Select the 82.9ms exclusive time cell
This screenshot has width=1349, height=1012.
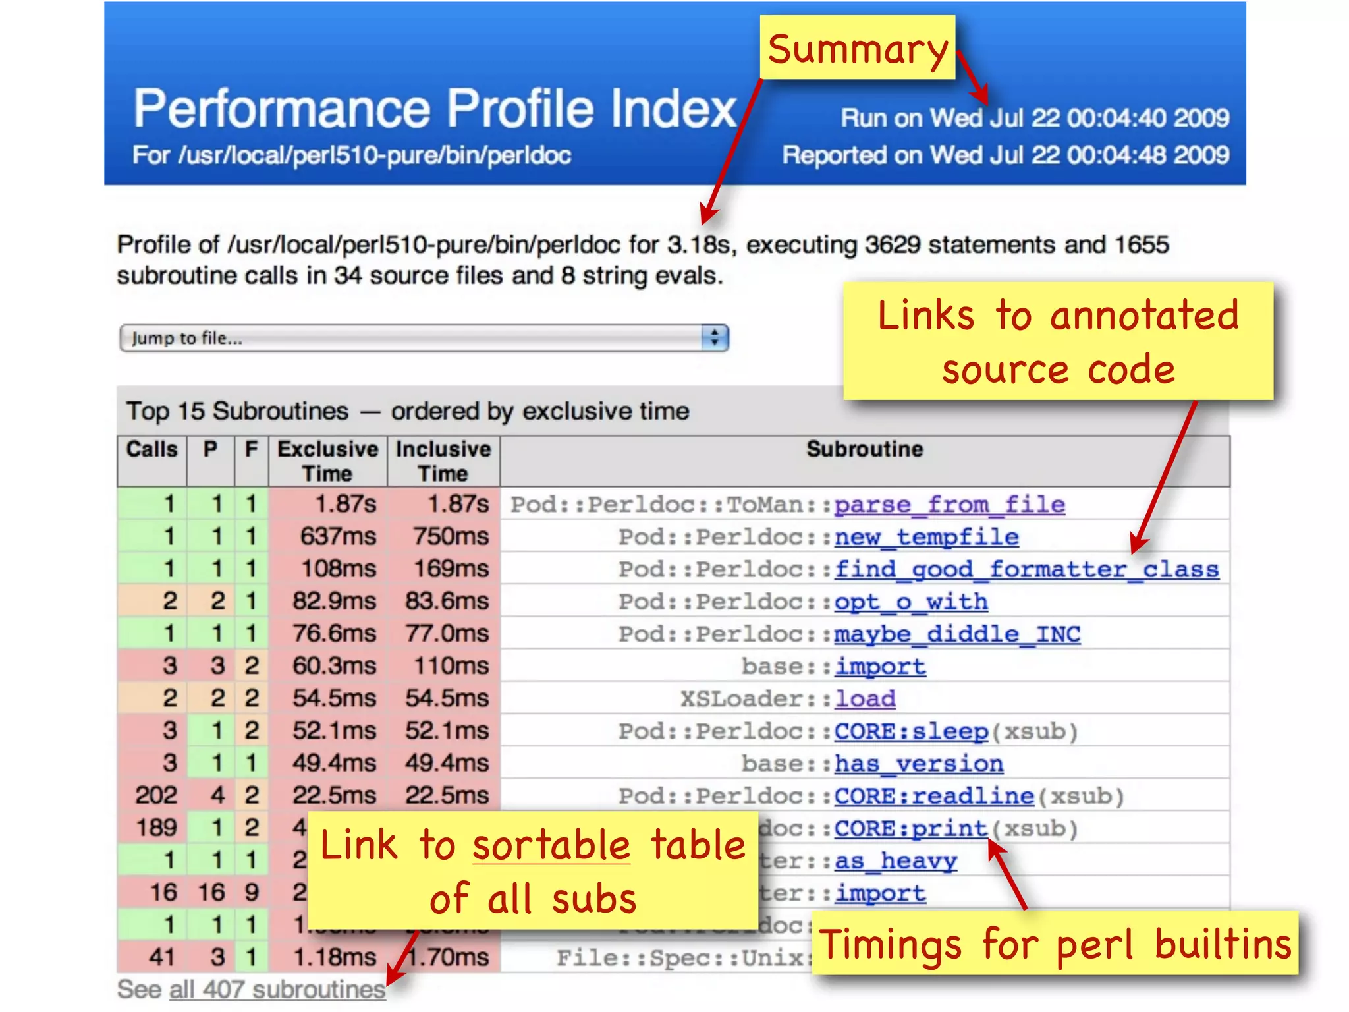pos(328,601)
